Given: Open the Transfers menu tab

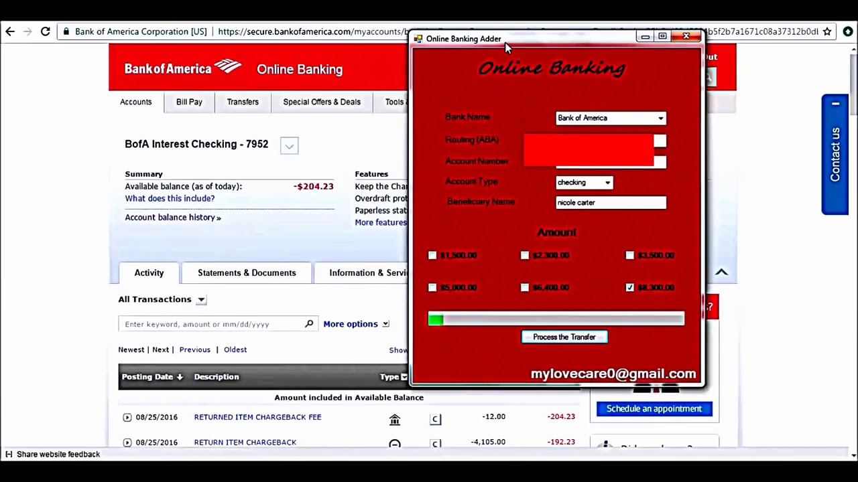Looking at the screenshot, I should point(243,102).
